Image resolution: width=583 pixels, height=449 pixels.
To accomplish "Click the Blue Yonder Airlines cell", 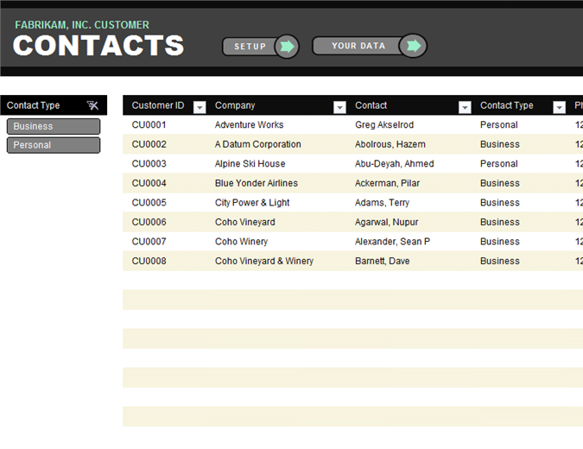I will pos(256,183).
